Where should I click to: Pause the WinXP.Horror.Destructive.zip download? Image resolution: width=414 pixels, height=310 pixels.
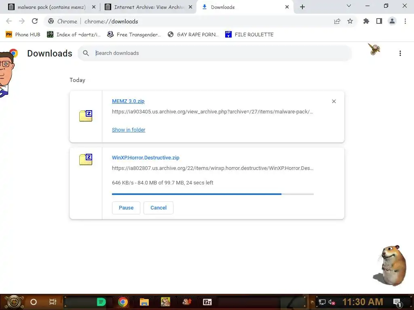pos(126,208)
